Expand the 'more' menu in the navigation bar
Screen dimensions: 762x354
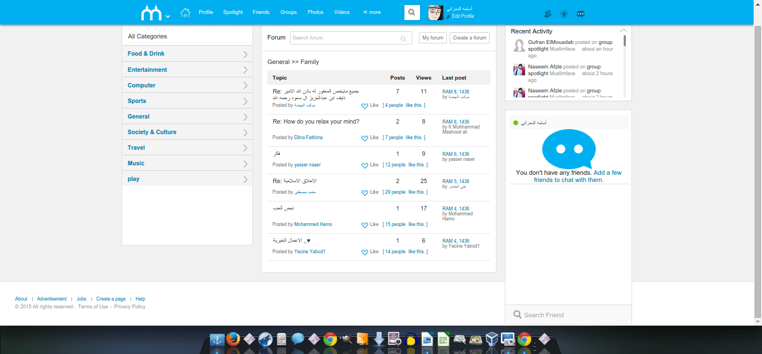coord(372,12)
